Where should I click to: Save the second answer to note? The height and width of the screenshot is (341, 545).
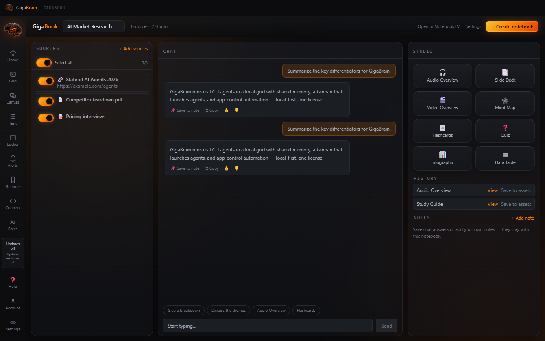point(185,168)
